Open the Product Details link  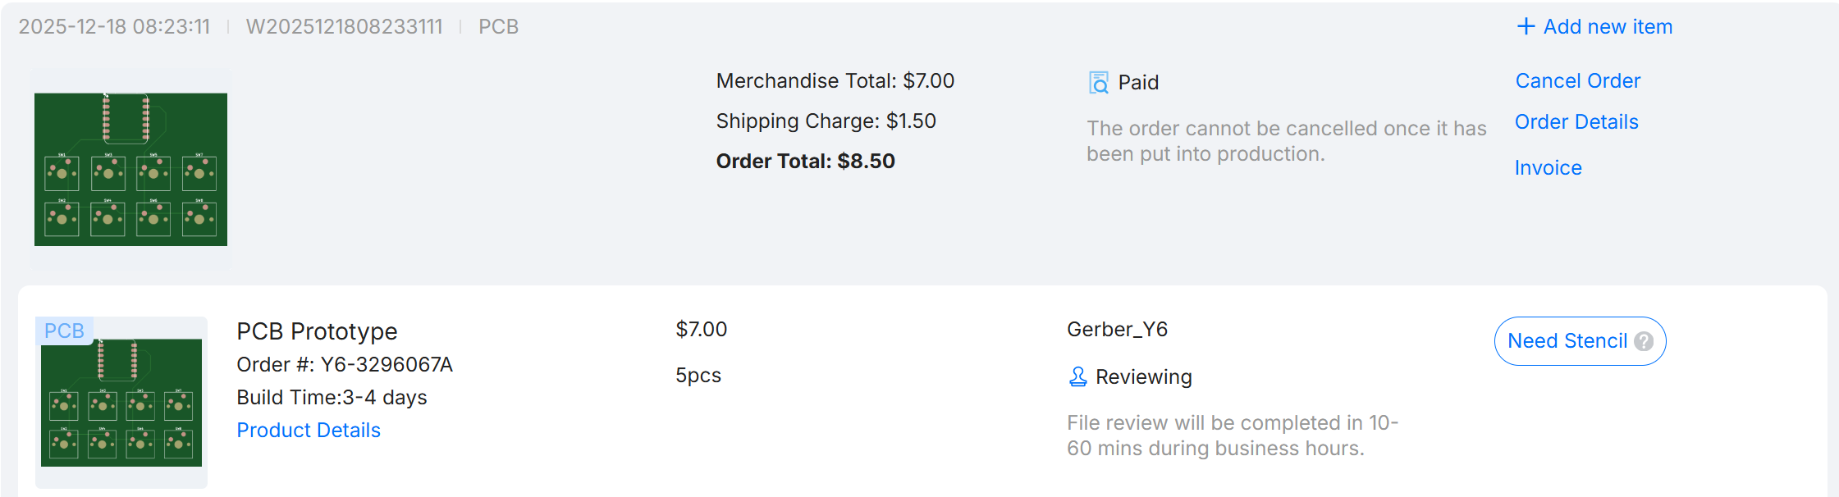click(309, 431)
